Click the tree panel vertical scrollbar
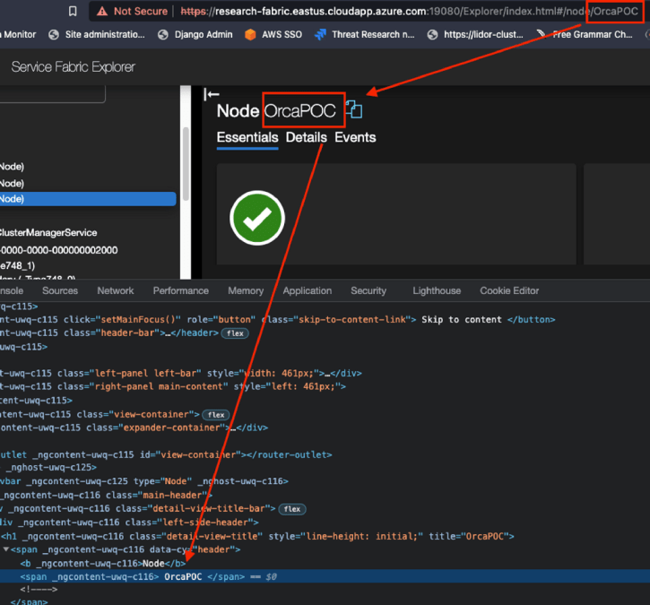This screenshot has height=605, width=650. [186, 164]
